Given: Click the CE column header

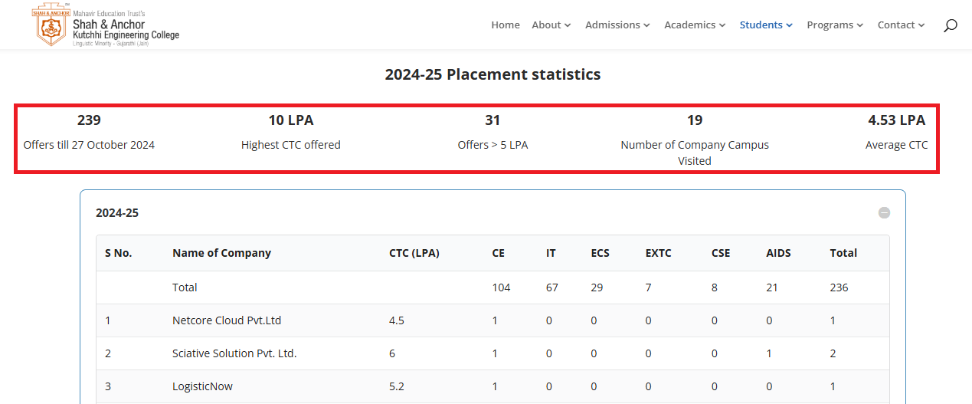Looking at the screenshot, I should click(499, 253).
